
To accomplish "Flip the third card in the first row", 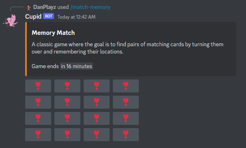I will (x=97, y=86).
